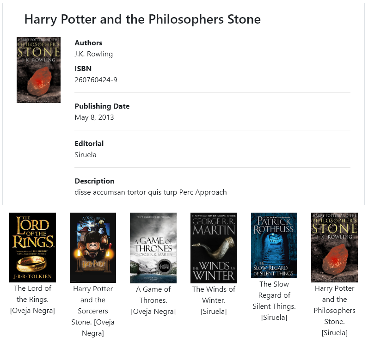Select the ISBN number 260760424-9
The height and width of the screenshot is (349, 368).
tap(96, 80)
